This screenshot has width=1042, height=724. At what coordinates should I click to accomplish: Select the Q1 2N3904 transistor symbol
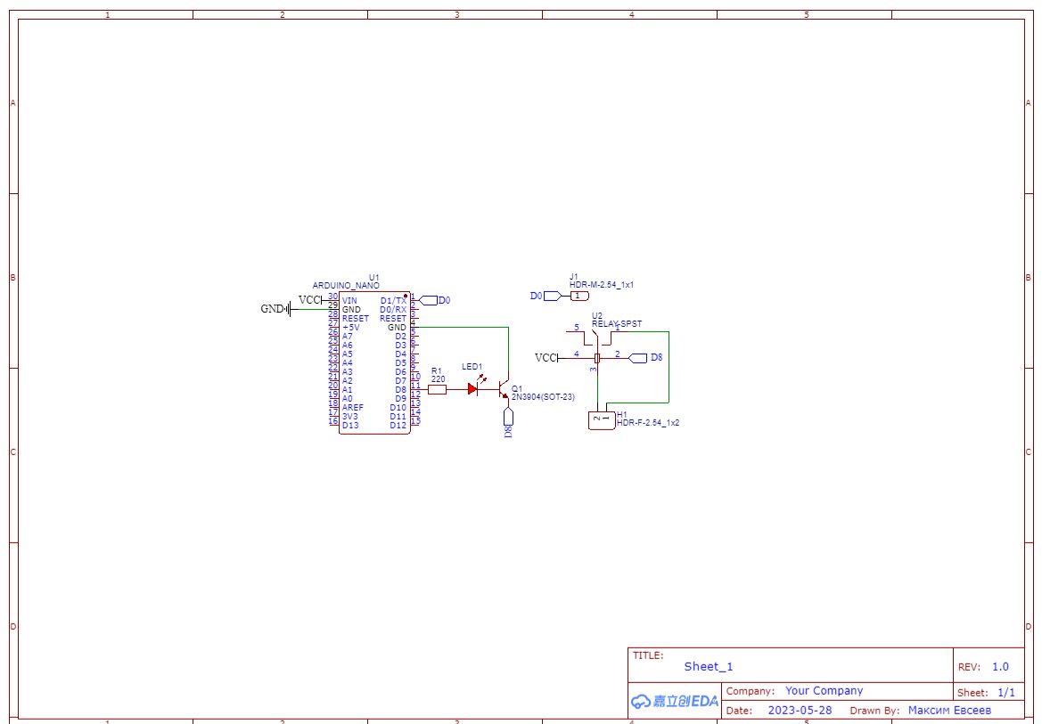(x=503, y=389)
